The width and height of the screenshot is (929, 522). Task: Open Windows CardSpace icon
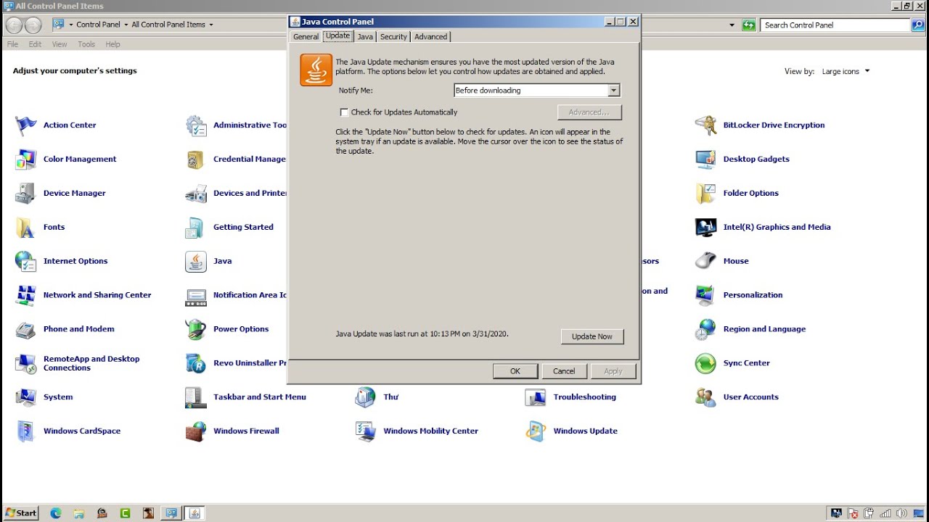[25, 431]
